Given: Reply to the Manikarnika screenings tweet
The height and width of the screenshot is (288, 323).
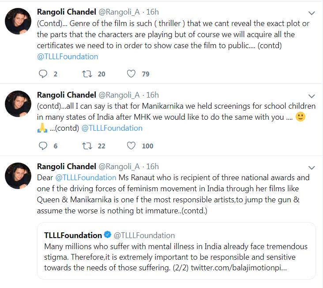Looking at the screenshot, I should click(43, 145).
